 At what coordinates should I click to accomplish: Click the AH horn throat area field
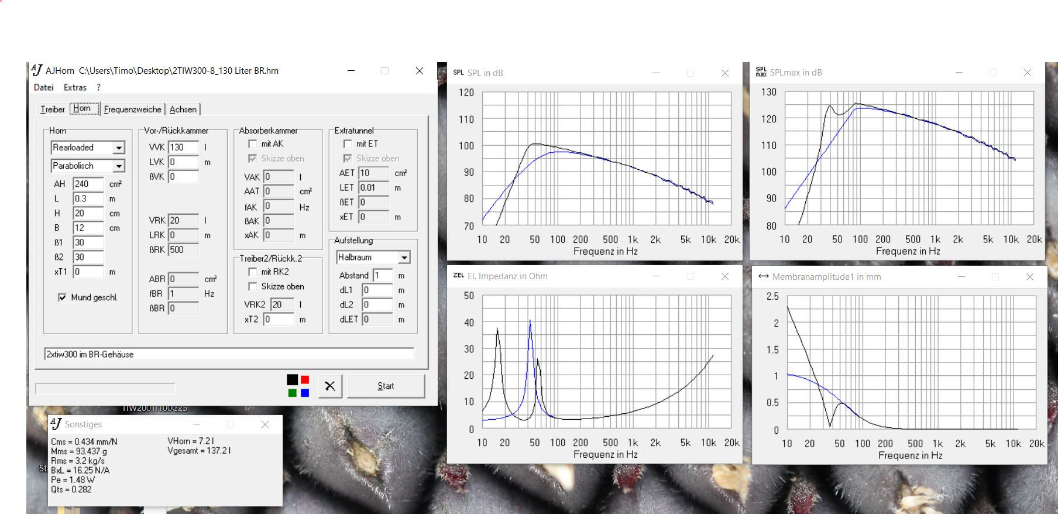click(x=88, y=184)
